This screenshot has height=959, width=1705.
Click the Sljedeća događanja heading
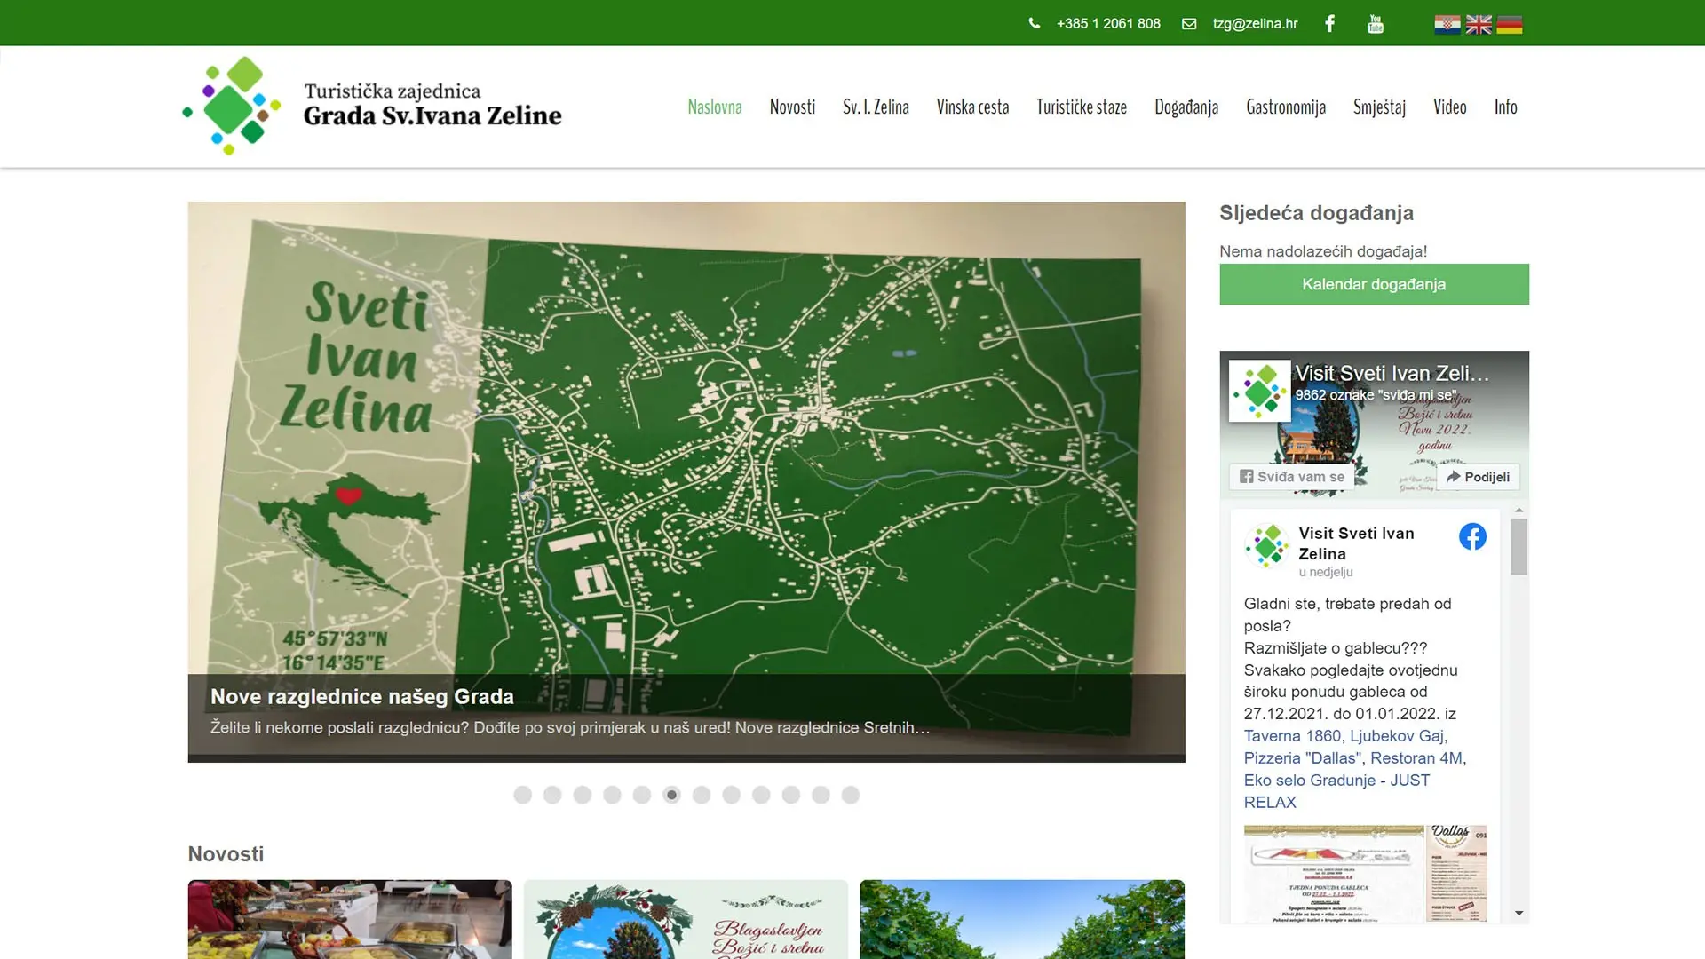(x=1316, y=213)
